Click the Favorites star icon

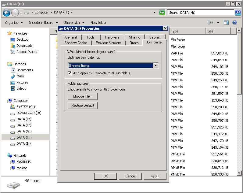10,33
